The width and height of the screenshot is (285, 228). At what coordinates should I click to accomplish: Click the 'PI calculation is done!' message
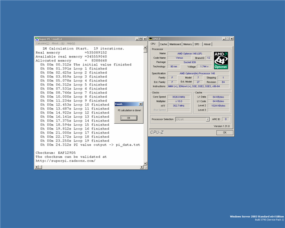click(x=130, y=110)
